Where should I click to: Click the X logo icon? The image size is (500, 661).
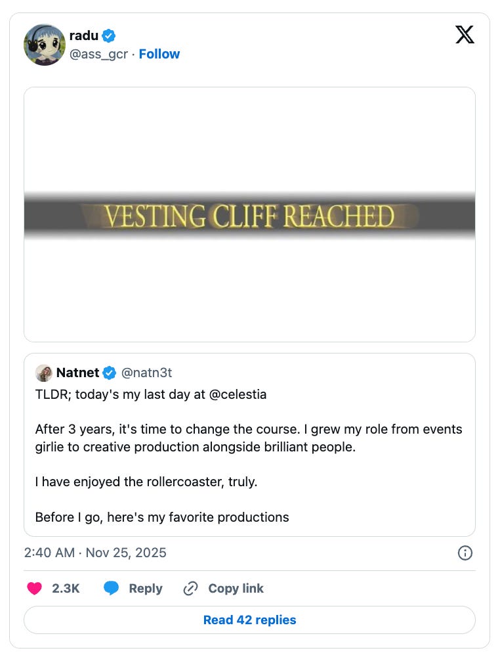coord(465,34)
